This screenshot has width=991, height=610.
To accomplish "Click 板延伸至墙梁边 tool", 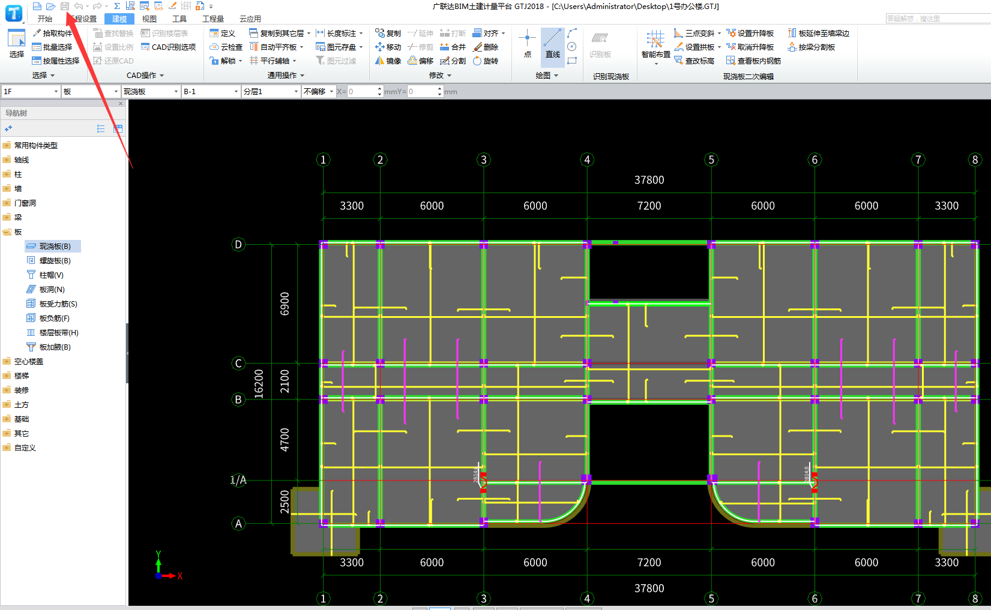I will tap(819, 33).
